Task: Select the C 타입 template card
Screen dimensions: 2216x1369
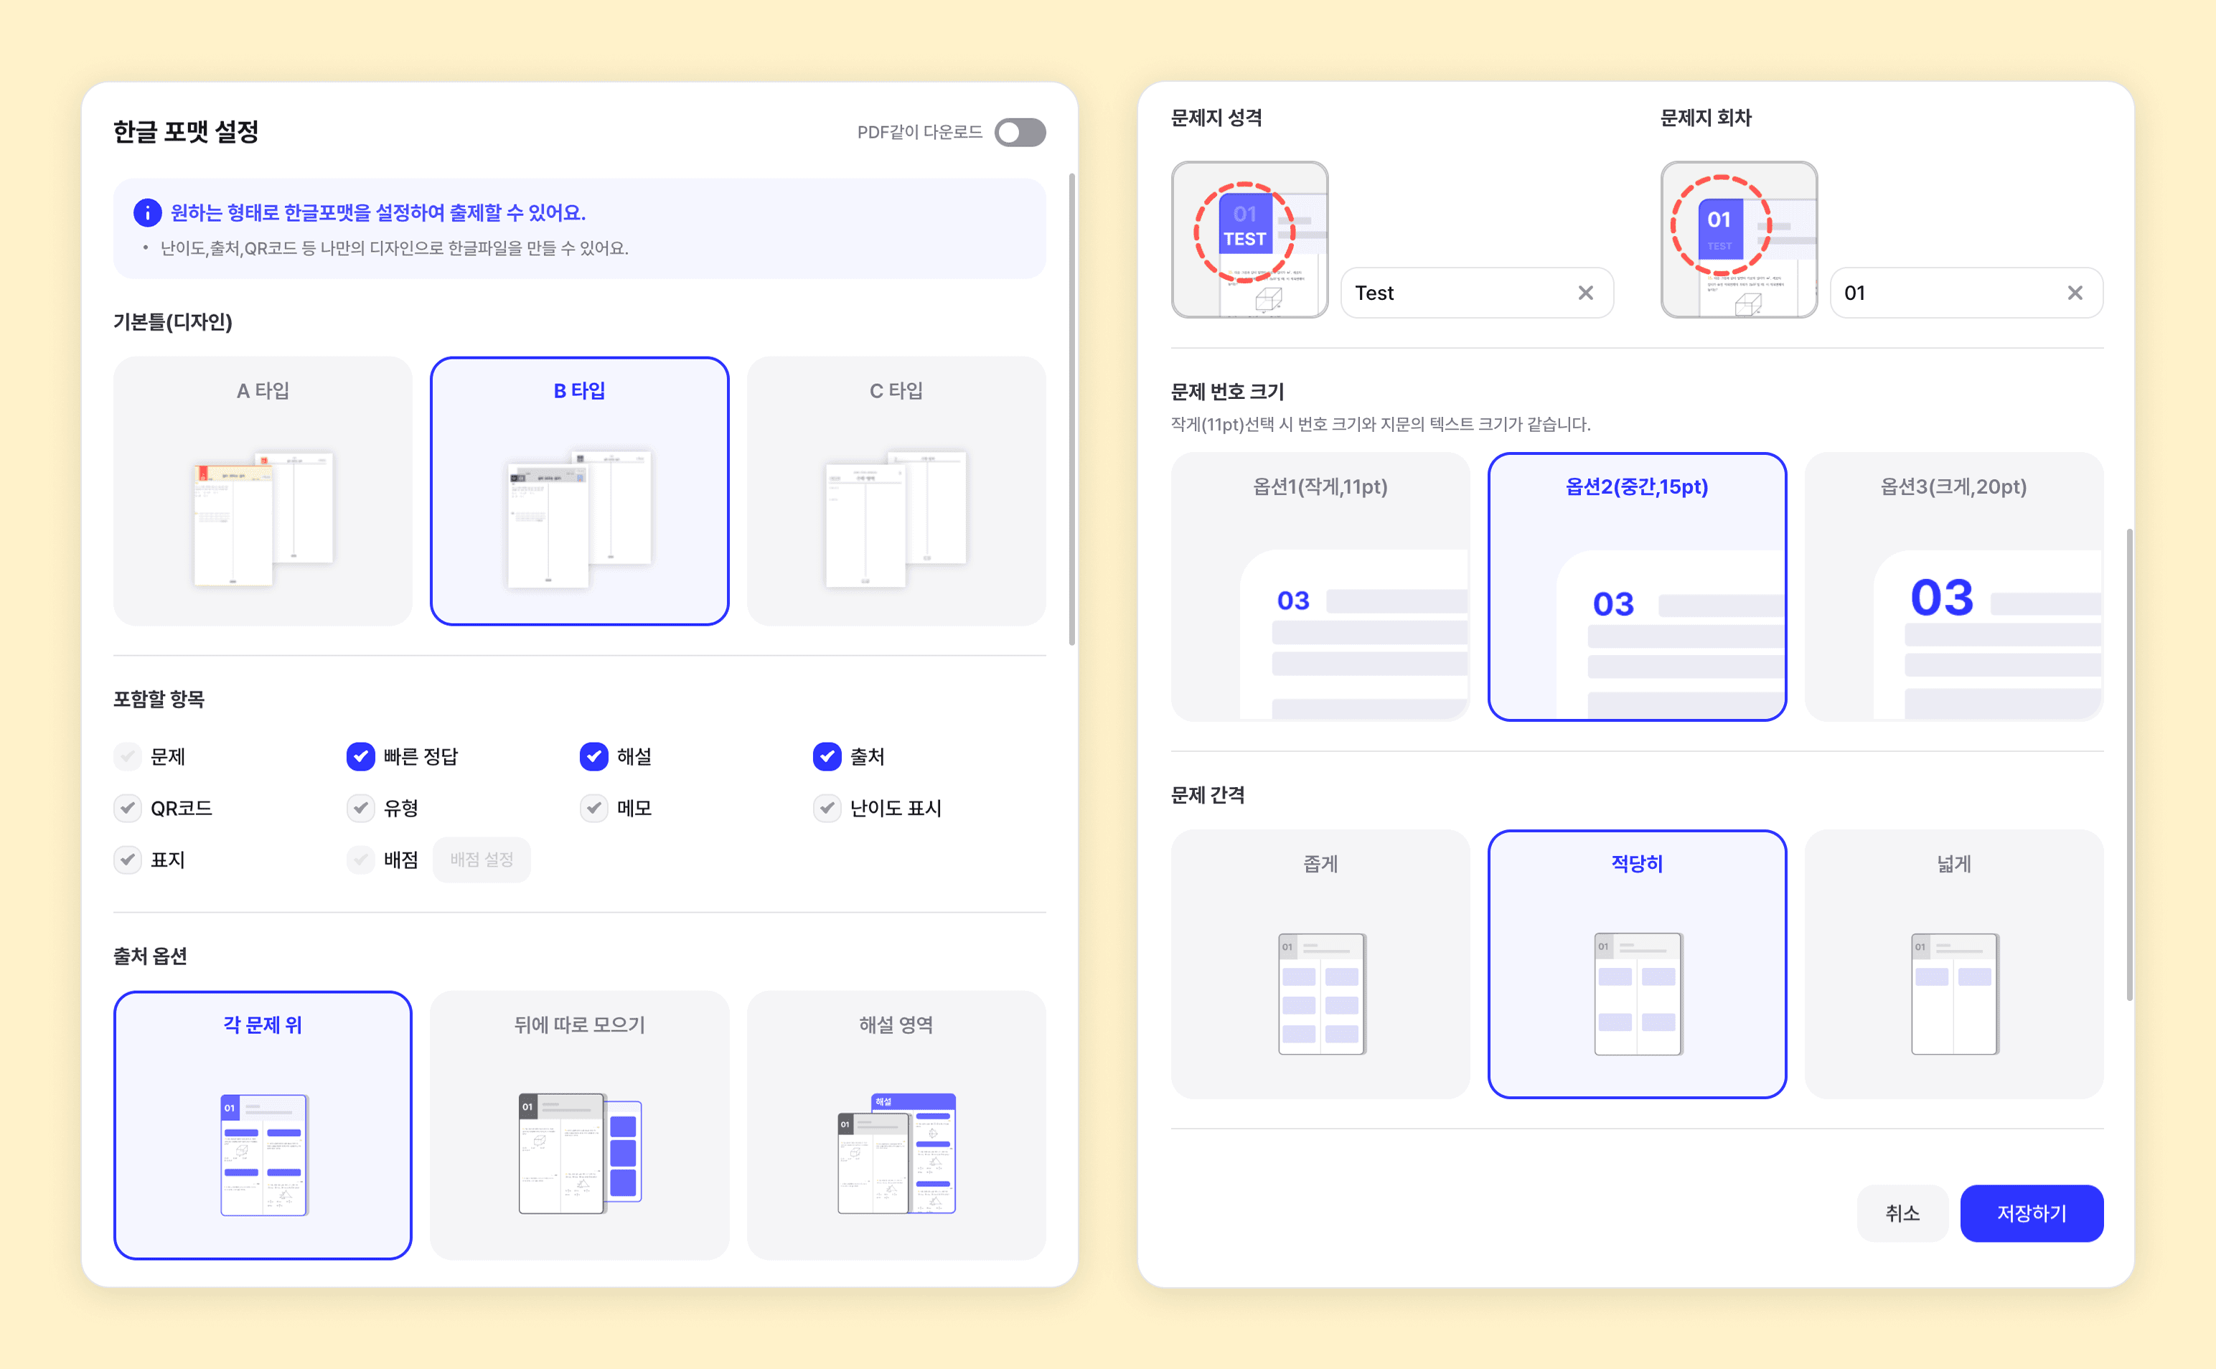Action: [x=896, y=491]
